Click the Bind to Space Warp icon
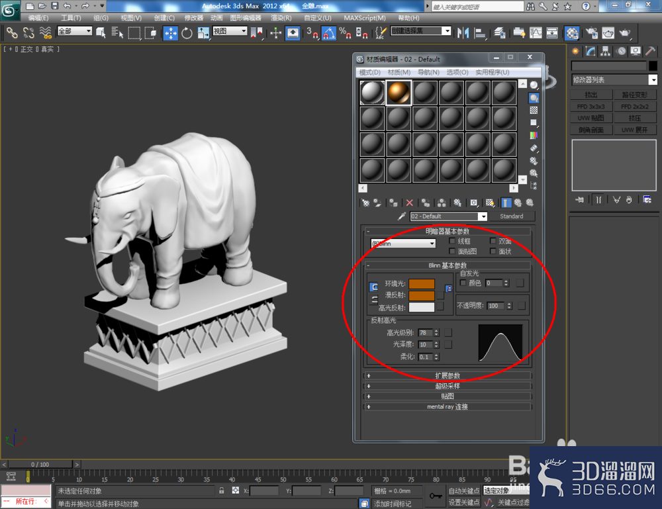This screenshot has height=509, width=662. (45, 33)
